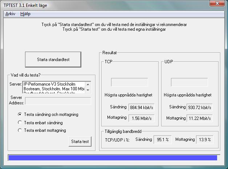The width and height of the screenshot is (228, 169).
Task: Click the blue progress bar
Action: pyautogui.click(x=114, y=157)
